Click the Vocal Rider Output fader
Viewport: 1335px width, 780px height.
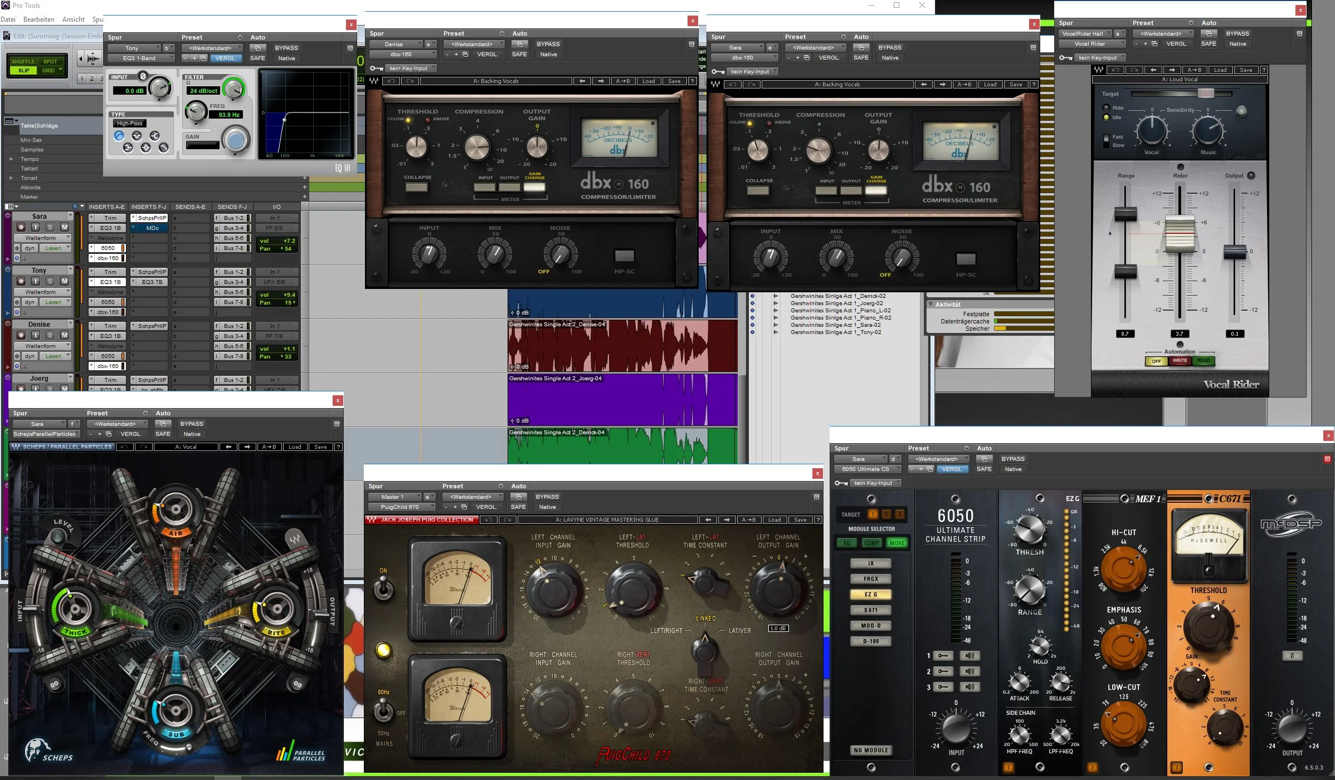(x=1234, y=252)
